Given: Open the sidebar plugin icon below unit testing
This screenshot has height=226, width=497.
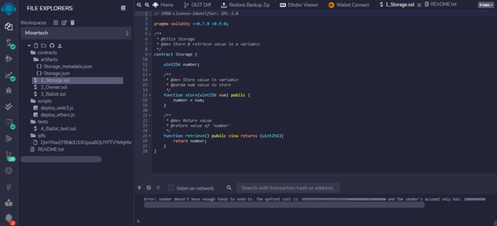Looking at the screenshot, I should 9,123.
